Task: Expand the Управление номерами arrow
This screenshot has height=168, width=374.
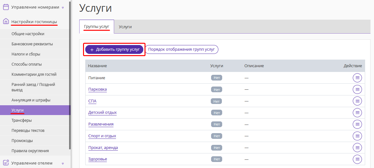Action: pos(63,8)
